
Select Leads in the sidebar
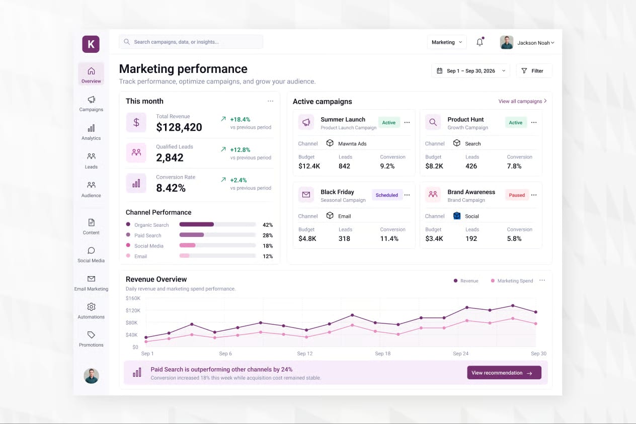click(x=91, y=160)
